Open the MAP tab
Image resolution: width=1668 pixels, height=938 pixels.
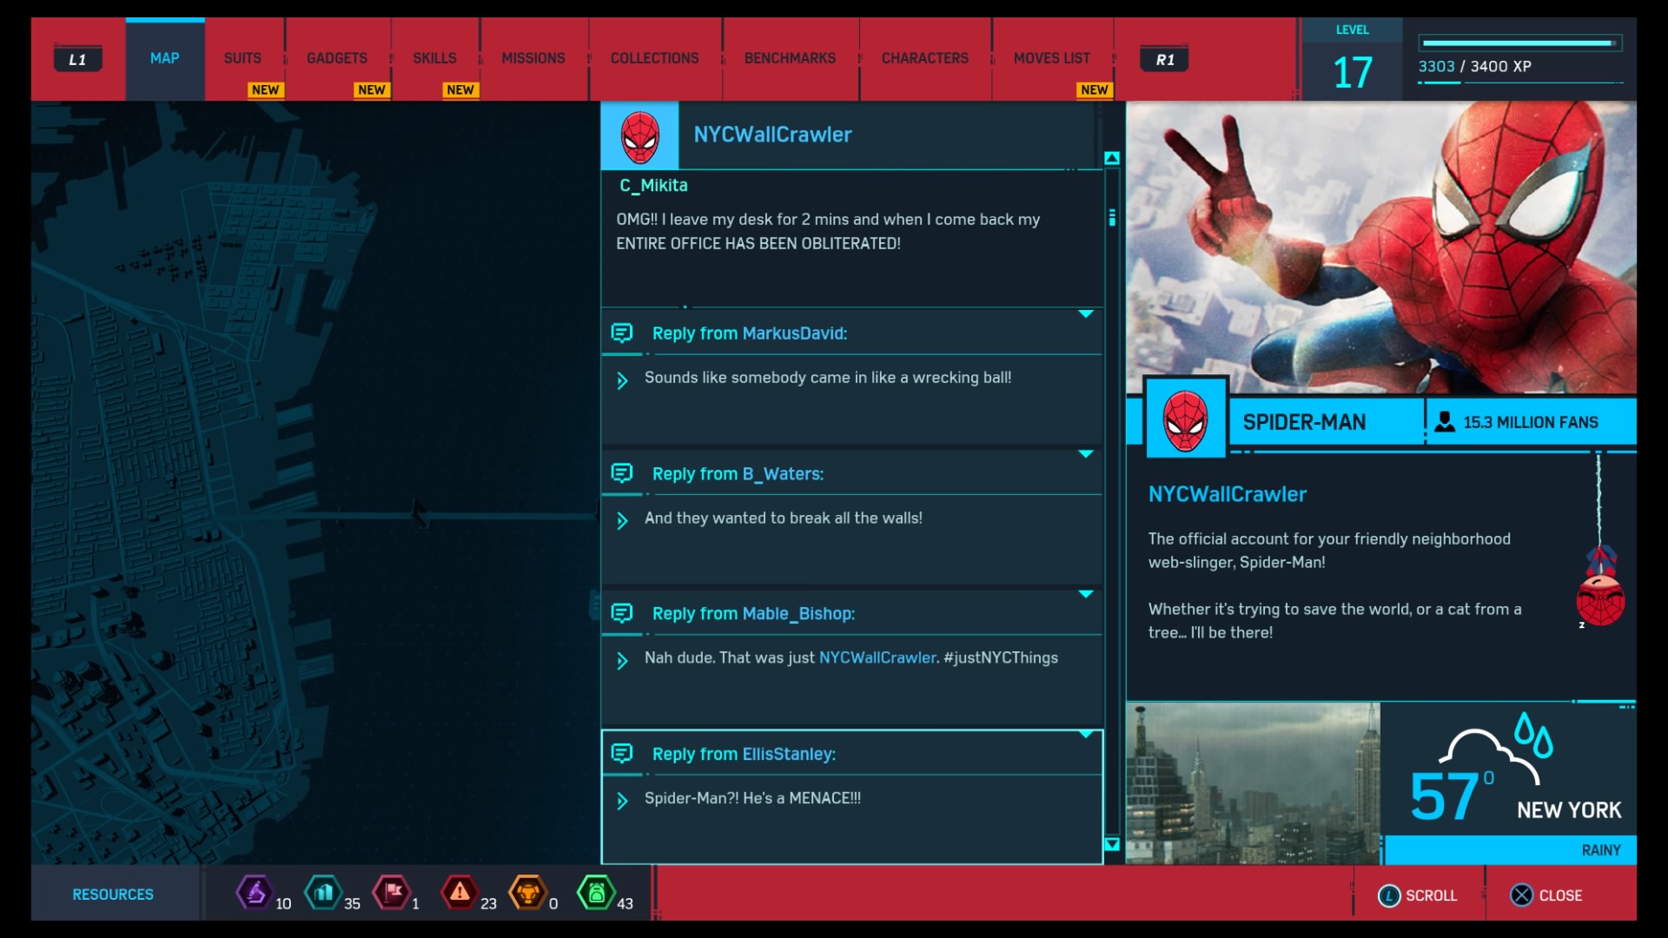165,58
